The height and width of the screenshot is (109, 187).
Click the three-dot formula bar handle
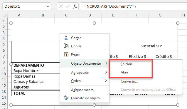[x=54, y=6]
